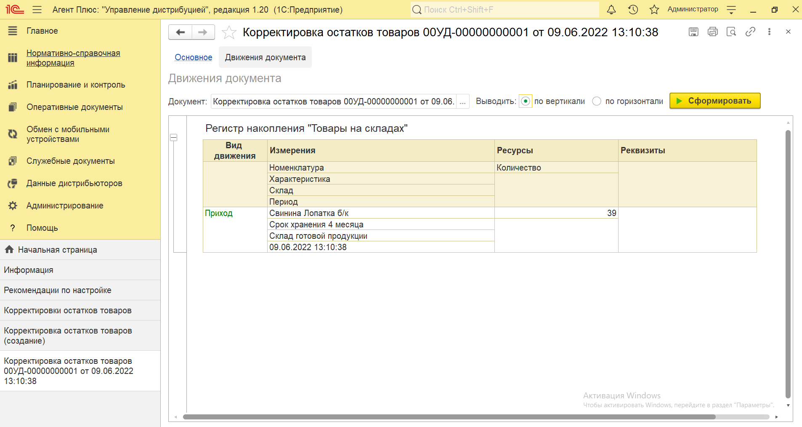802x427 pixels.
Task: Click the Планирование и контроль chart icon
Action: 13,85
